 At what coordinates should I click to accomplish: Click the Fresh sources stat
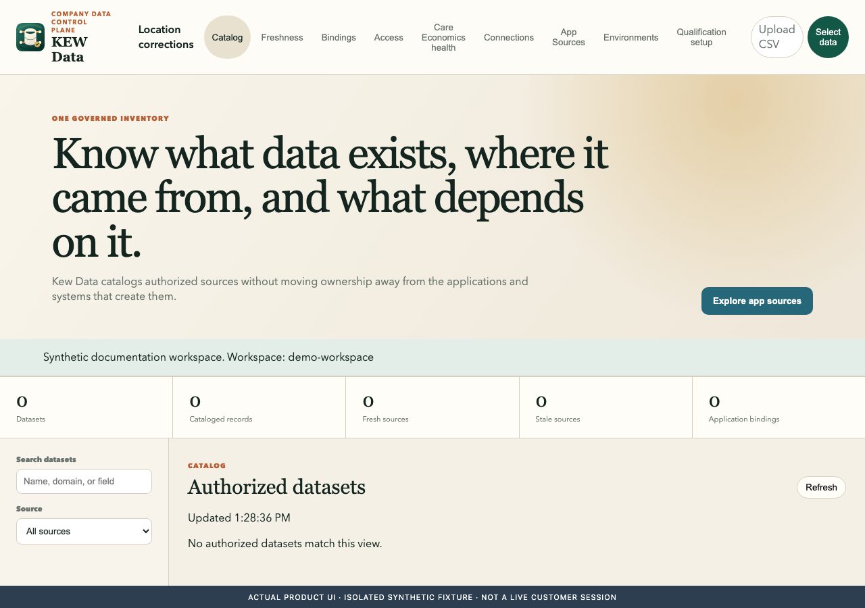coord(432,407)
